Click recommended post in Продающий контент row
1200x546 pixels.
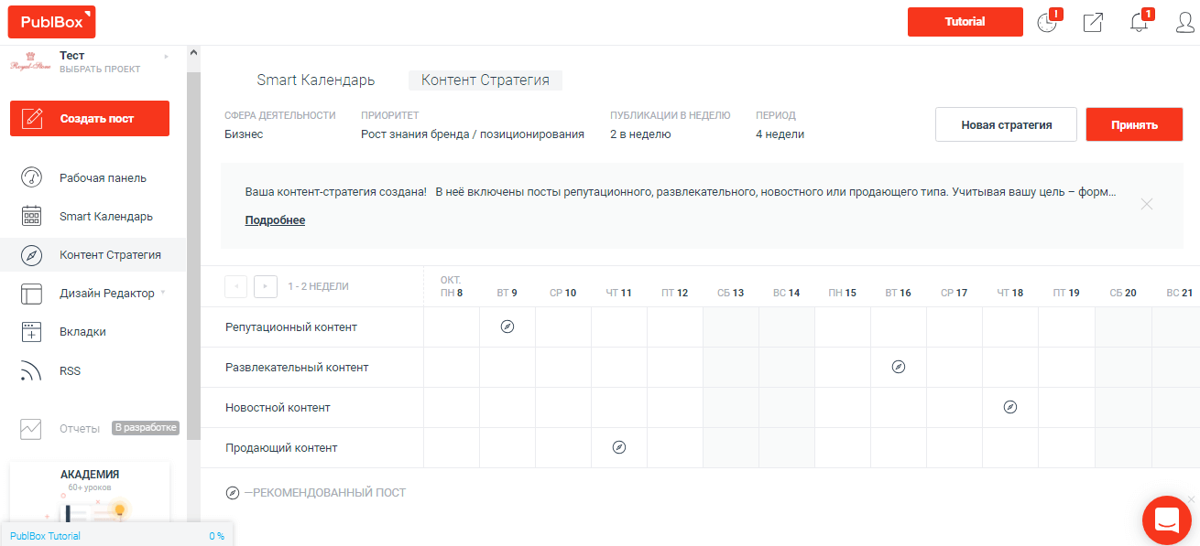pos(619,447)
